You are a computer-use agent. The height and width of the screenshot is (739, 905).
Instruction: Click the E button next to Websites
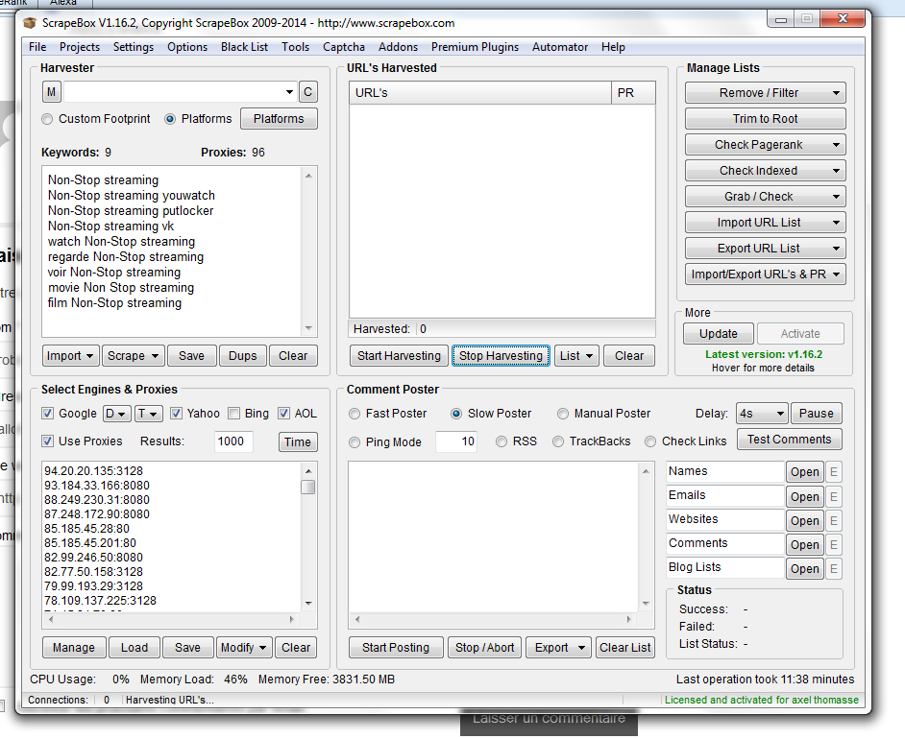(x=834, y=520)
